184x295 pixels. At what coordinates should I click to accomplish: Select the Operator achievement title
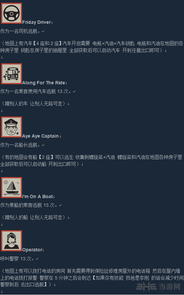click(32, 250)
